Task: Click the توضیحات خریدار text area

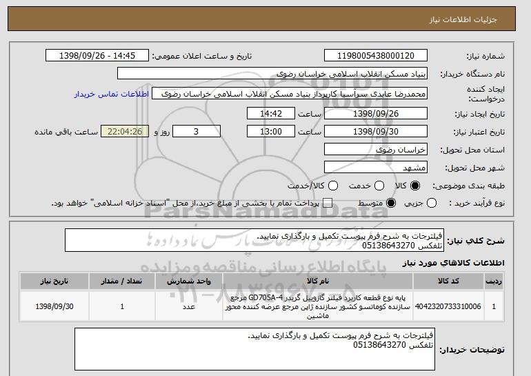Action: click(x=254, y=349)
